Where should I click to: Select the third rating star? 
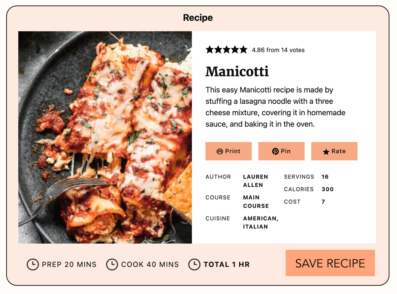(227, 50)
